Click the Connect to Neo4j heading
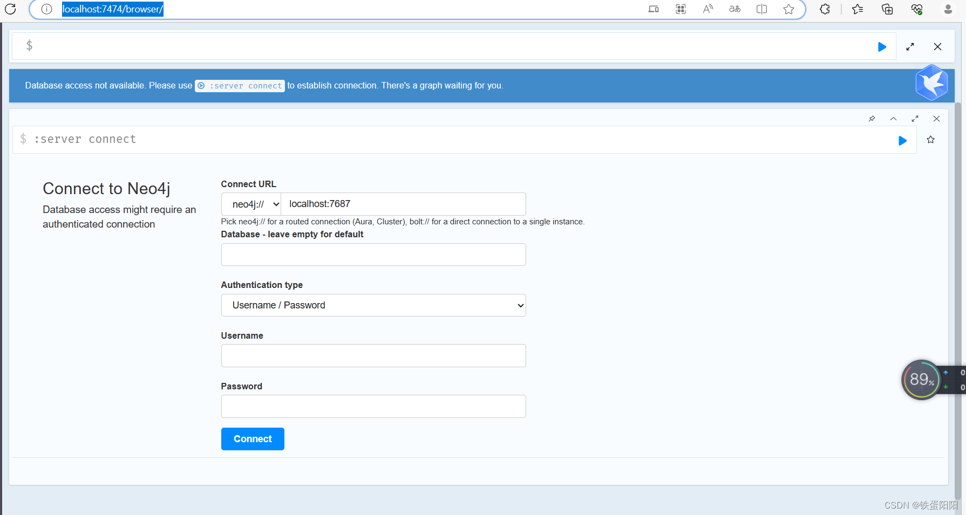 tap(106, 189)
